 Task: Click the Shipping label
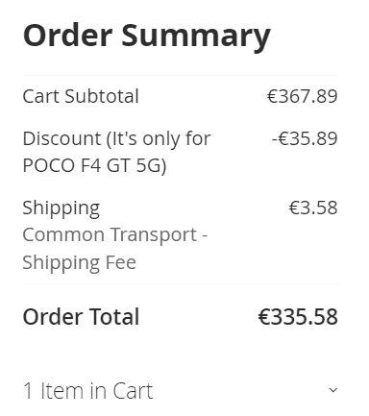point(61,208)
